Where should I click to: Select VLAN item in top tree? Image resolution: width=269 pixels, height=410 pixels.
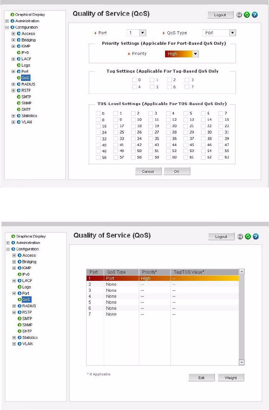point(27,122)
